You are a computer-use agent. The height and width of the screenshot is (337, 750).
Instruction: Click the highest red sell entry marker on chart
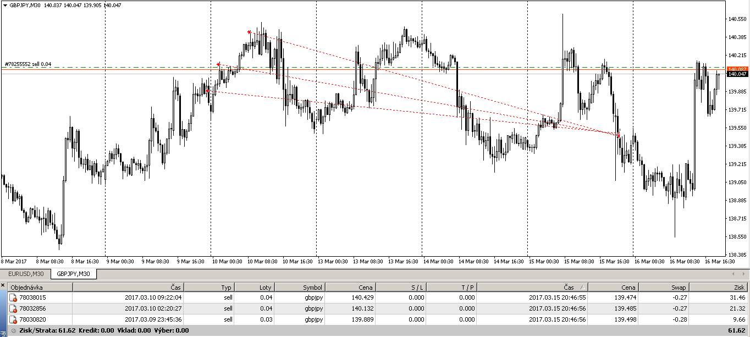[x=249, y=32]
